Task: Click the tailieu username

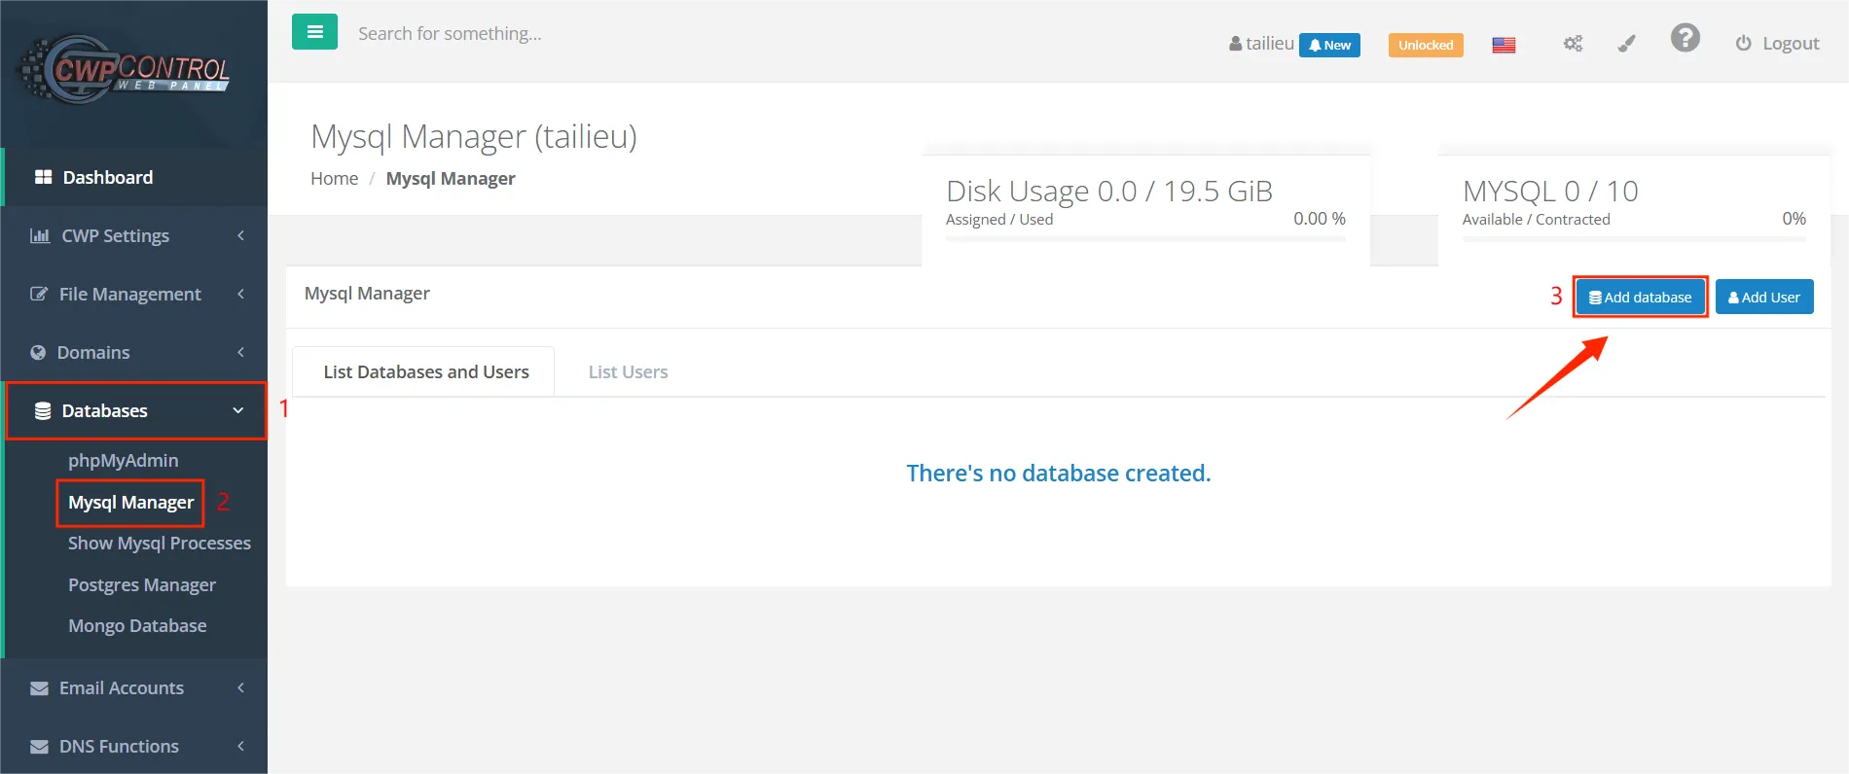Action: tap(1270, 44)
